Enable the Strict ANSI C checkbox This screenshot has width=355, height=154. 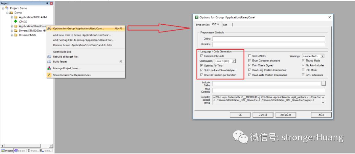click(x=249, y=56)
